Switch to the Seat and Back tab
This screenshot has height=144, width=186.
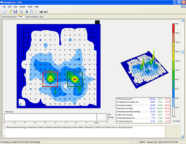click(32, 17)
